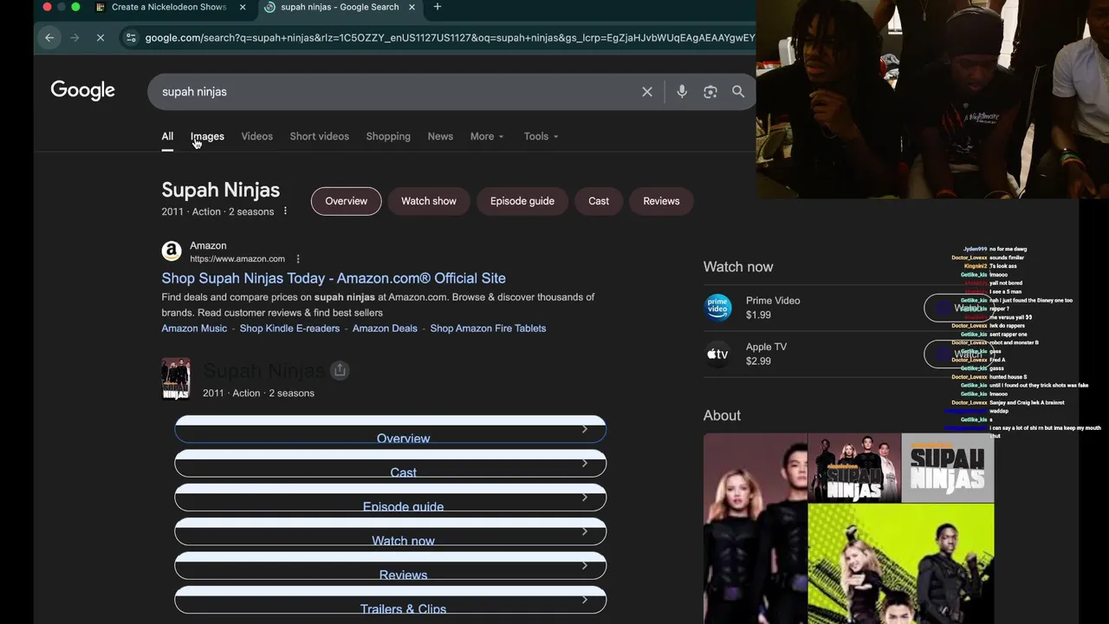Open Shop Kindle E-readers sitelink
Screen dimensions: 1109x624
(289, 328)
